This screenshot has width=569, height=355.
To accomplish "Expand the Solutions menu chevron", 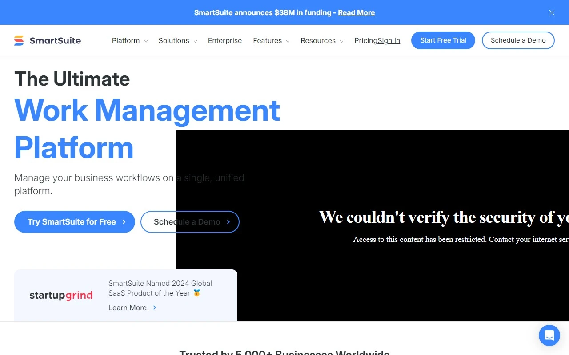I will tap(195, 41).
